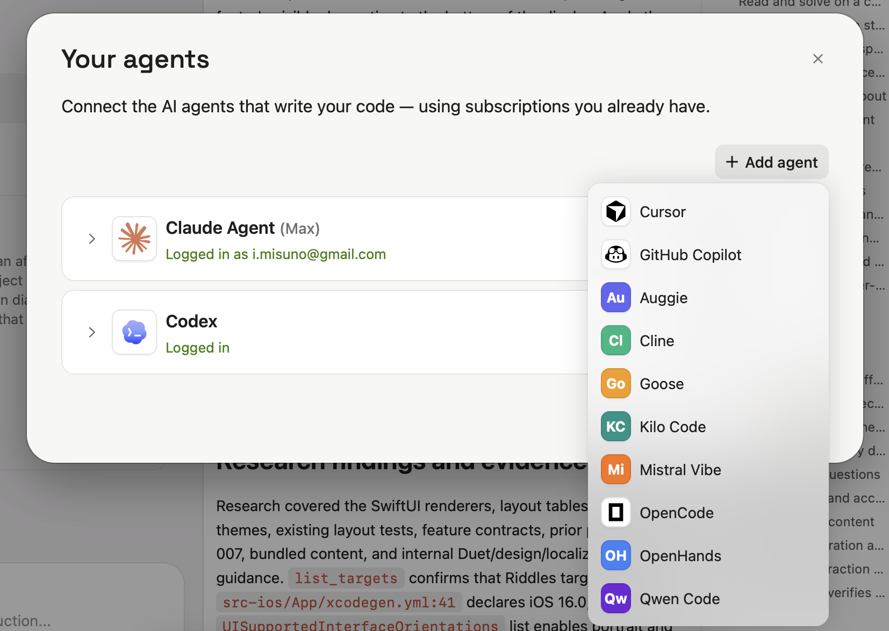Click the Logged in as i.misuno@gmail.com status
The image size is (889, 631).
tap(276, 254)
